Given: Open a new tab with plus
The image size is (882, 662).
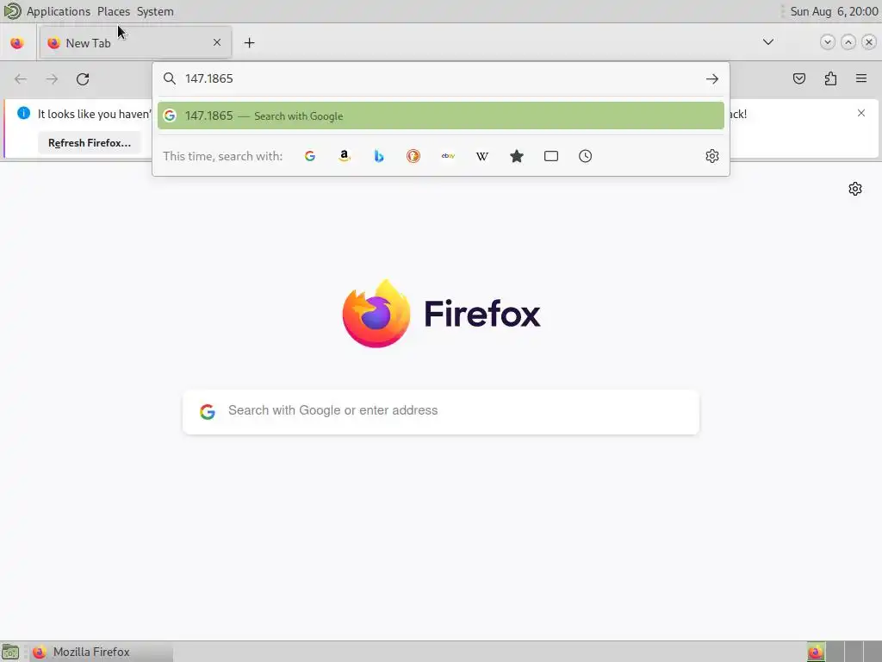Looking at the screenshot, I should (249, 43).
